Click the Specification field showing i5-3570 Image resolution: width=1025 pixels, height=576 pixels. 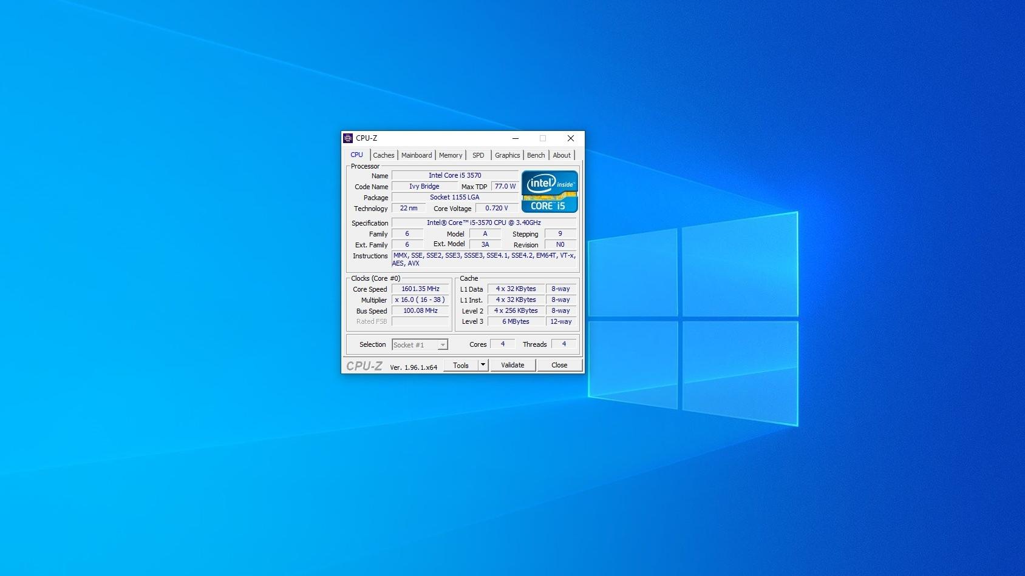[483, 223]
